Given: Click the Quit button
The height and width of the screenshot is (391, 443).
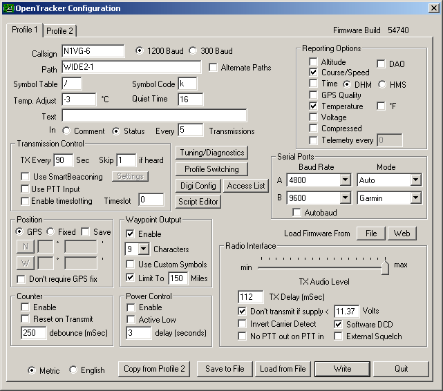Looking at the screenshot, I should (401, 369).
